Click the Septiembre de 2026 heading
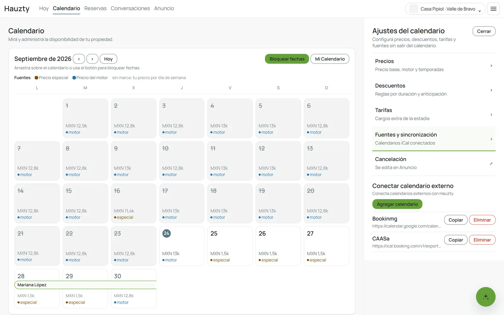 43,59
